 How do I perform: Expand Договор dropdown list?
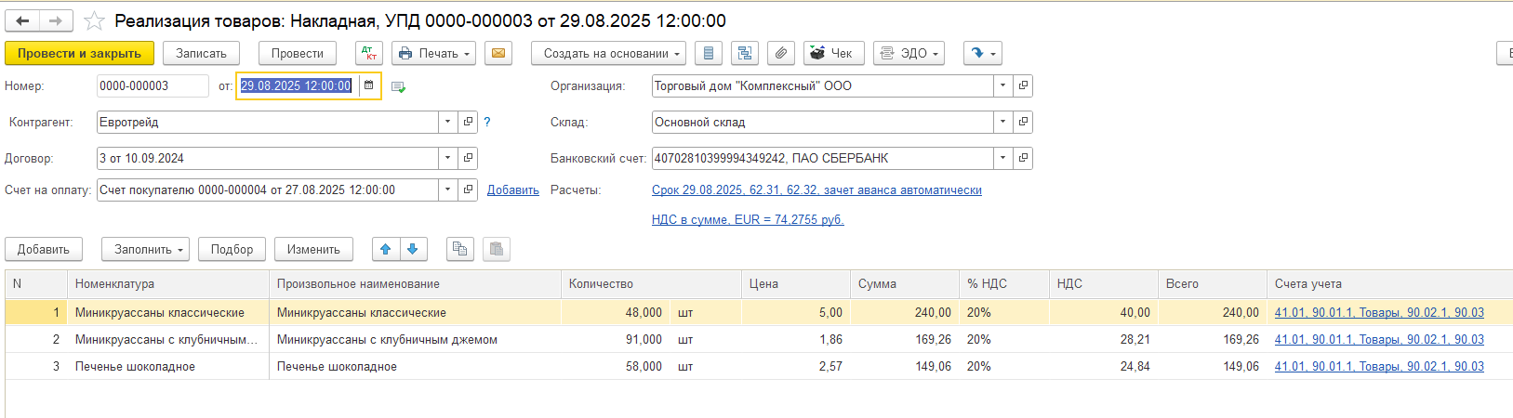448,158
